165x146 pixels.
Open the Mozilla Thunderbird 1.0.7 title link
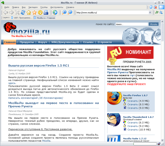click(x=138, y=117)
